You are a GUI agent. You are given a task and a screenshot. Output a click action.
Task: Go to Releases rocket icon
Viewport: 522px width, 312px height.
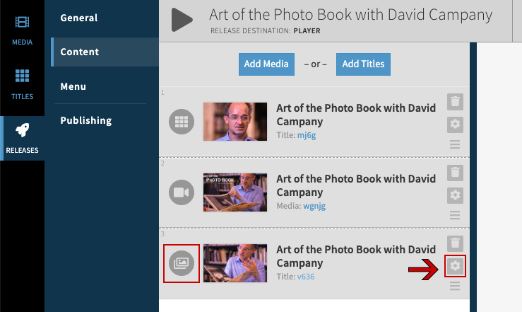click(22, 137)
